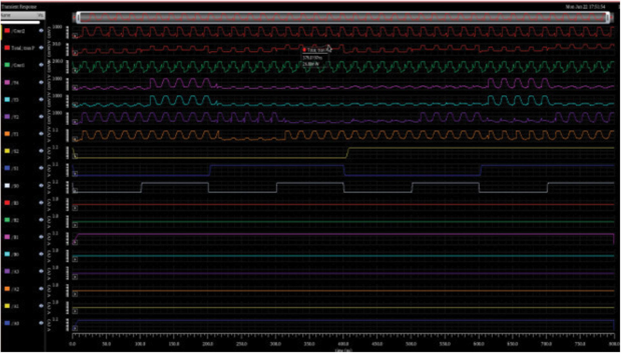Toggle visibility of the /S0 signal
The image size is (621, 353).
pos(41,186)
